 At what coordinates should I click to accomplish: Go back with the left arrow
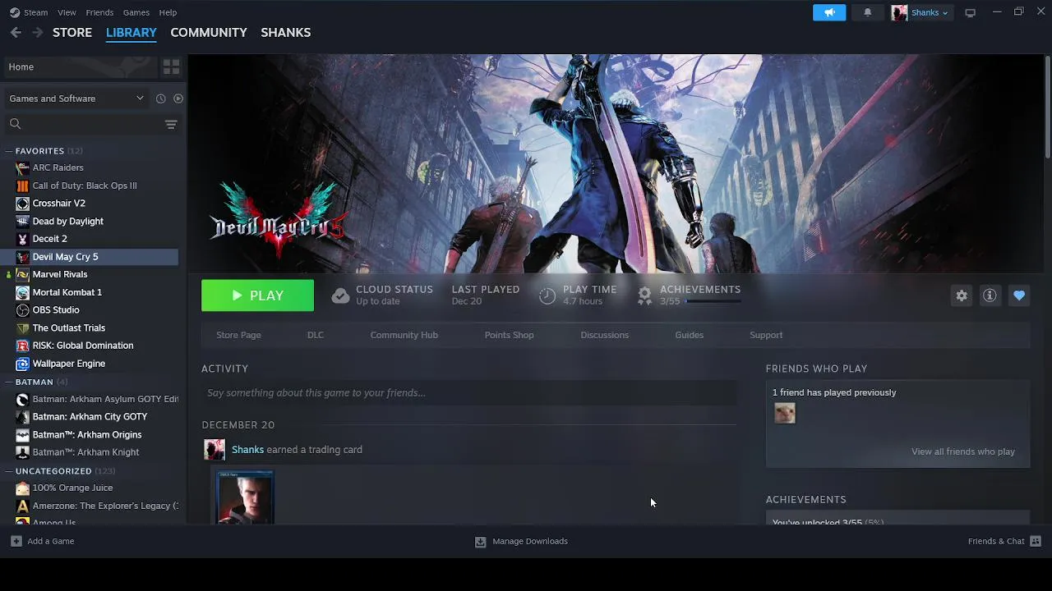click(x=16, y=32)
